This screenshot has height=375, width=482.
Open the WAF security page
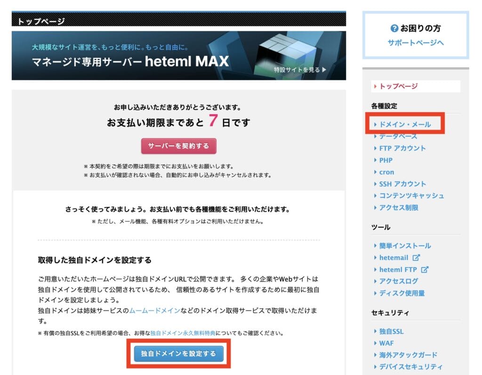pos(386,343)
